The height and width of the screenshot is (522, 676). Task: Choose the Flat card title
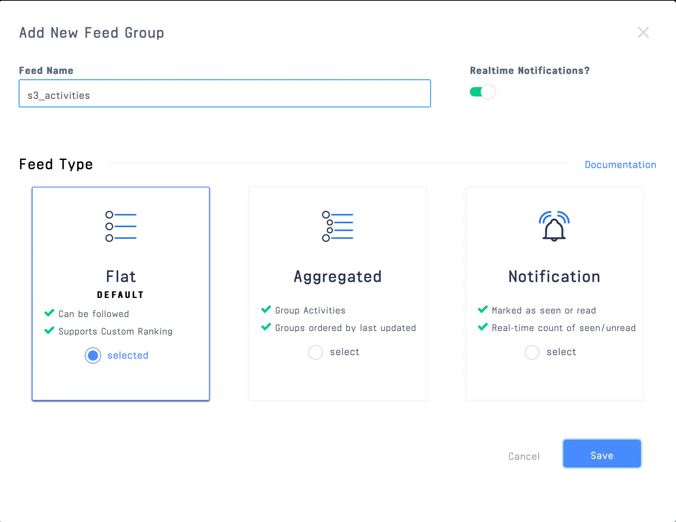pos(121,277)
